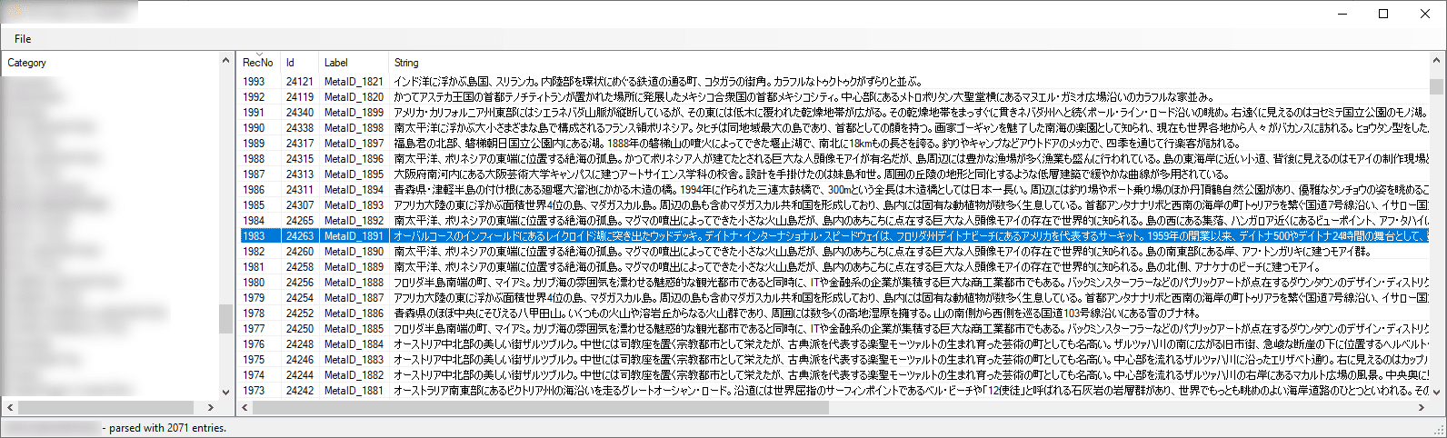Image resolution: width=1447 pixels, height=438 pixels.
Task: Click the String text of row MetaID_1885
Action: (x=909, y=328)
